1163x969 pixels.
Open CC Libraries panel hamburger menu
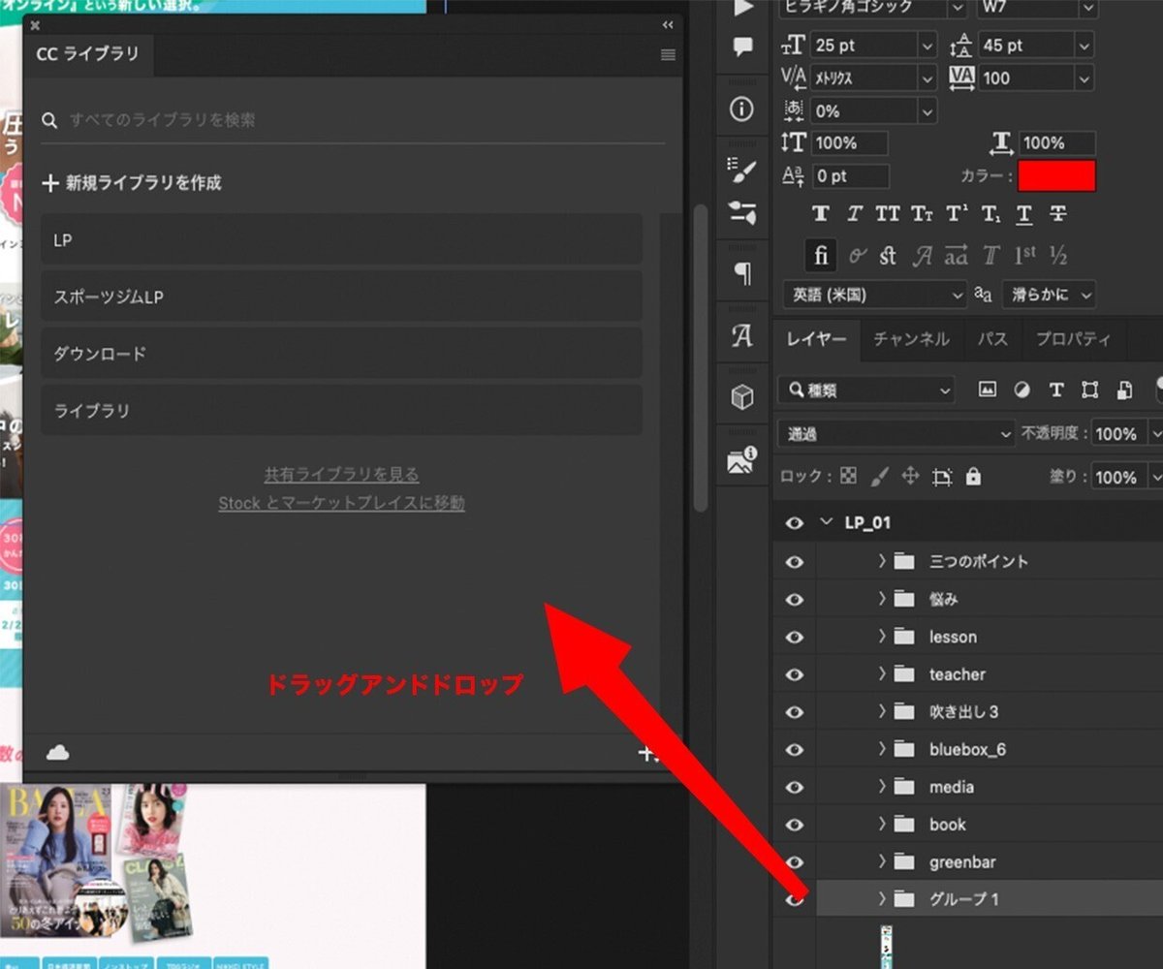click(668, 55)
